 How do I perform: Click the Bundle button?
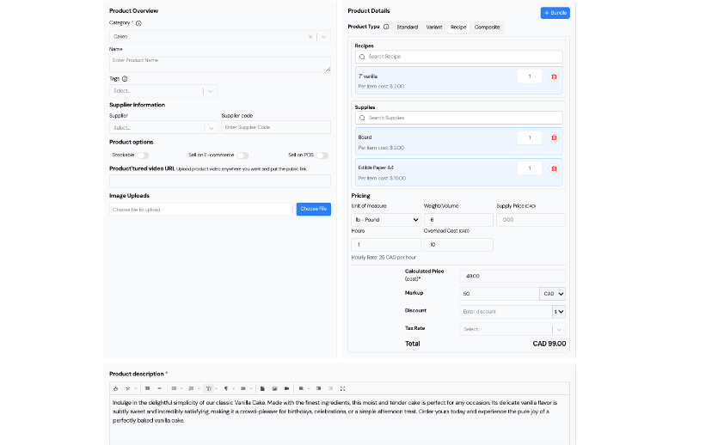[x=555, y=13]
